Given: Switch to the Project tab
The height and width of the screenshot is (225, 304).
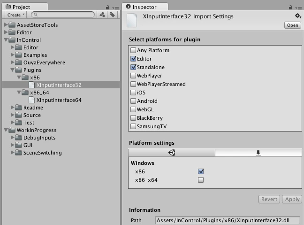Looking at the screenshot, I should pyautogui.click(x=25, y=7).
